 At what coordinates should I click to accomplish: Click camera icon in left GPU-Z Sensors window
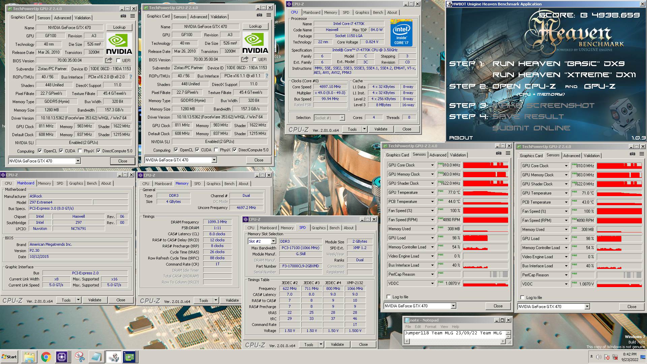[499, 153]
